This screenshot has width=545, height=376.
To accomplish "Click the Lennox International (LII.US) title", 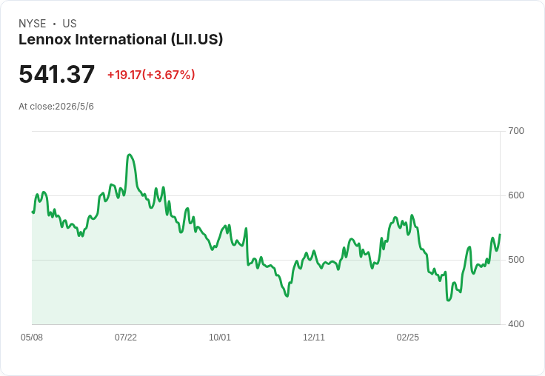I will [121, 40].
